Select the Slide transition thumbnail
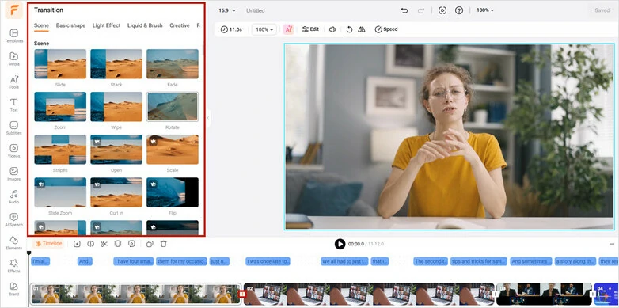The image size is (619, 308). pos(60,64)
